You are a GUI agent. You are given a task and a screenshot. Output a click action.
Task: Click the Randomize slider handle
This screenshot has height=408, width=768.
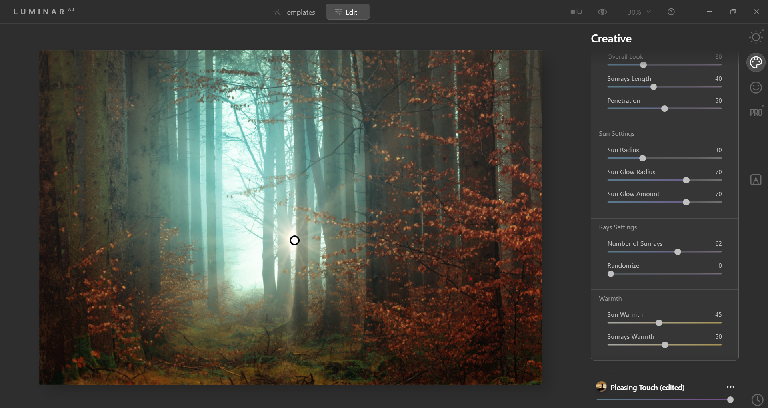pyautogui.click(x=611, y=274)
